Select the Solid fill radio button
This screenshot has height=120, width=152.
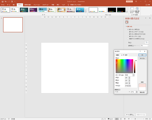128,29
